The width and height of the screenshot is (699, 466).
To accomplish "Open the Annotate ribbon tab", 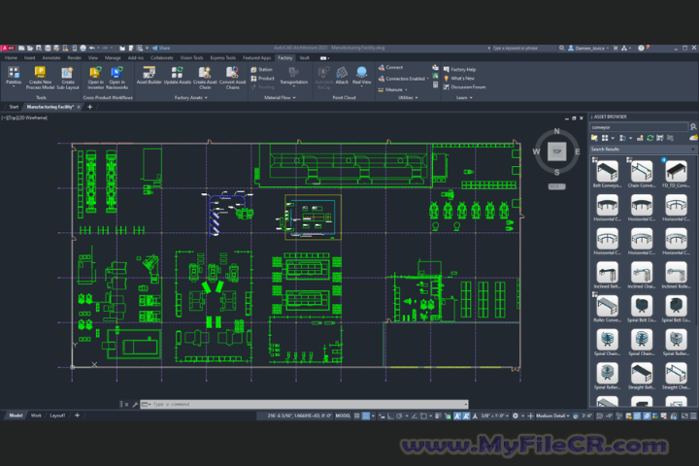I will (x=51, y=58).
